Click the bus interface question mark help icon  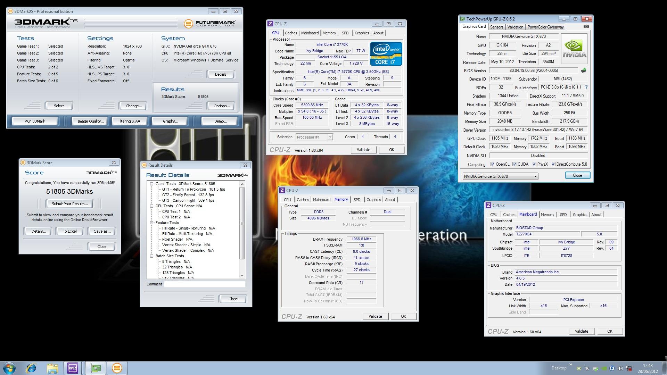(x=586, y=87)
